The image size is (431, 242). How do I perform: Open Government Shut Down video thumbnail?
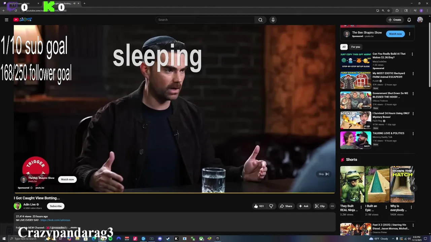pos(356,100)
